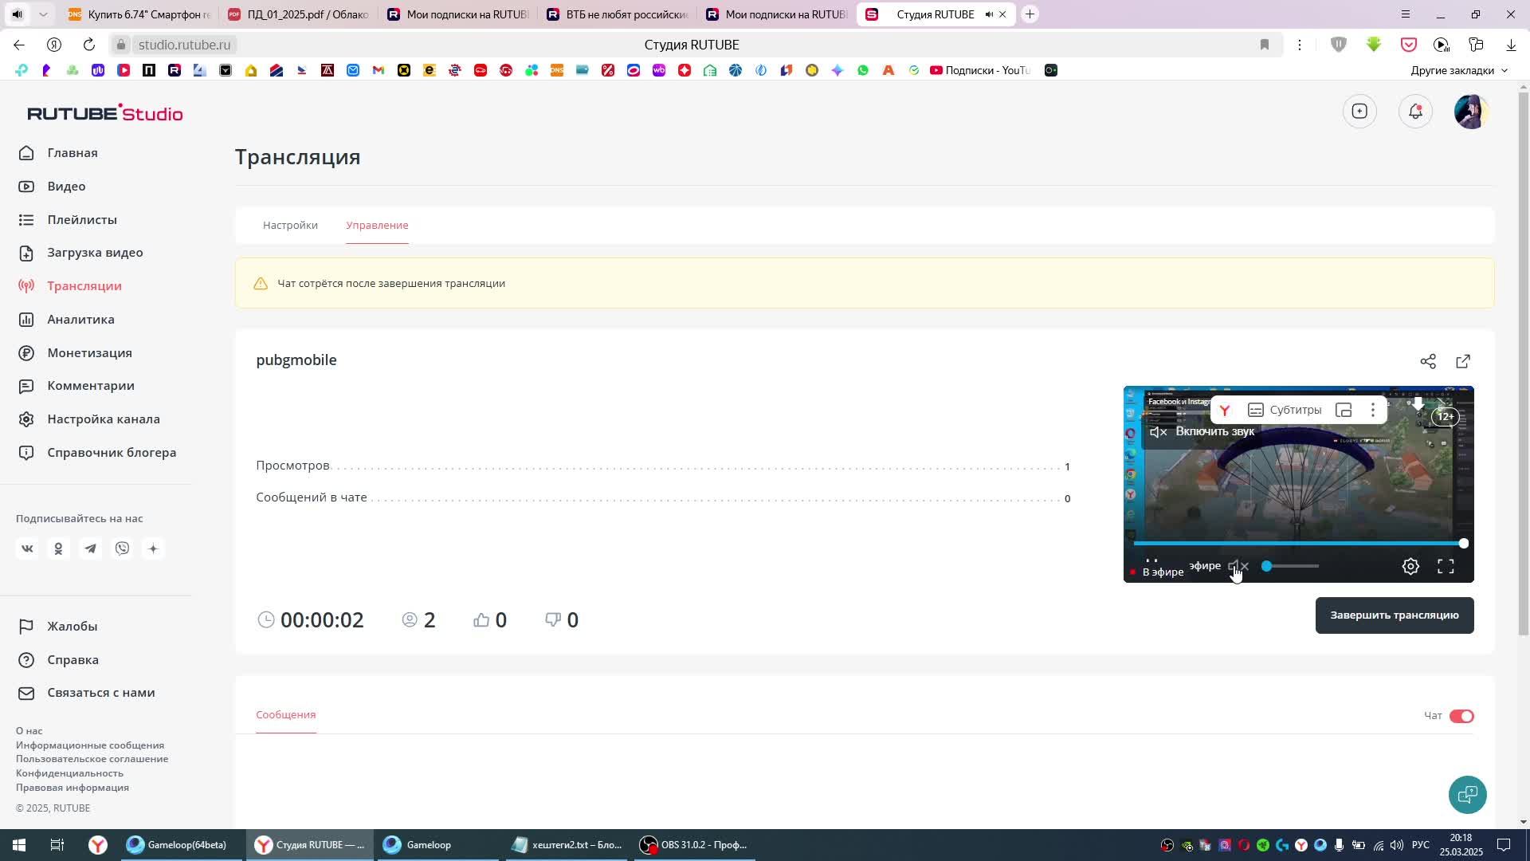Expand Другие закладки bookmarks dropdown

tap(1458, 71)
